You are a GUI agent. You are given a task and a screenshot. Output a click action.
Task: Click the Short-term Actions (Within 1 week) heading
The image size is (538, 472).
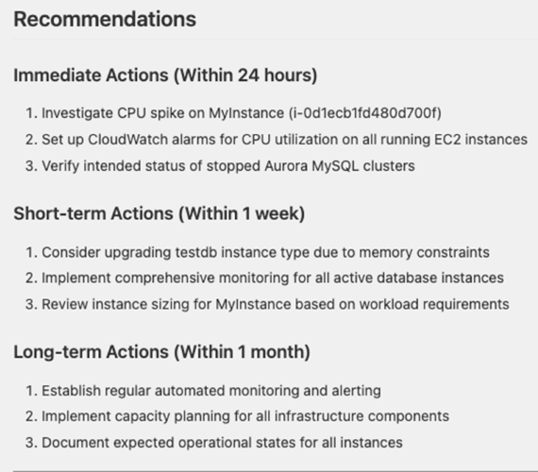[160, 213]
